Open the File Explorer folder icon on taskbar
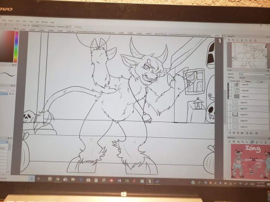This screenshot has width=270, height=202. tap(73, 179)
